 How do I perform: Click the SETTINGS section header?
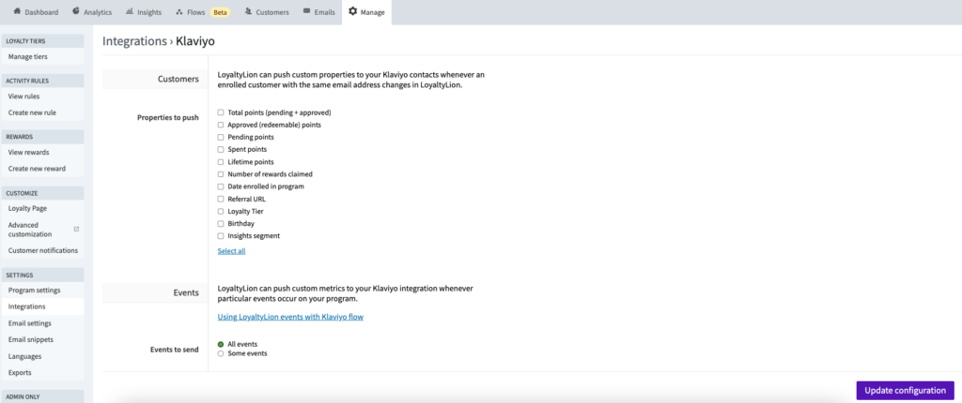click(42, 275)
